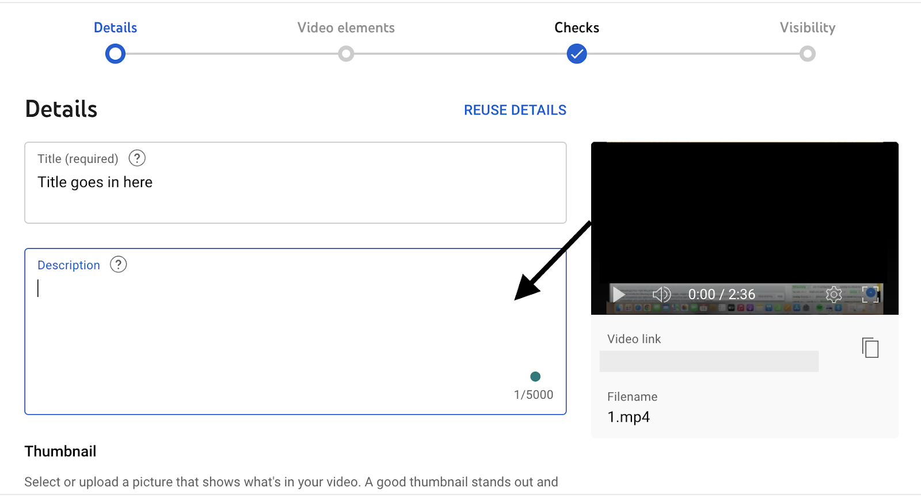The width and height of the screenshot is (921, 496).
Task: Click the 0:00 / 2:36 time display
Action: point(722,295)
